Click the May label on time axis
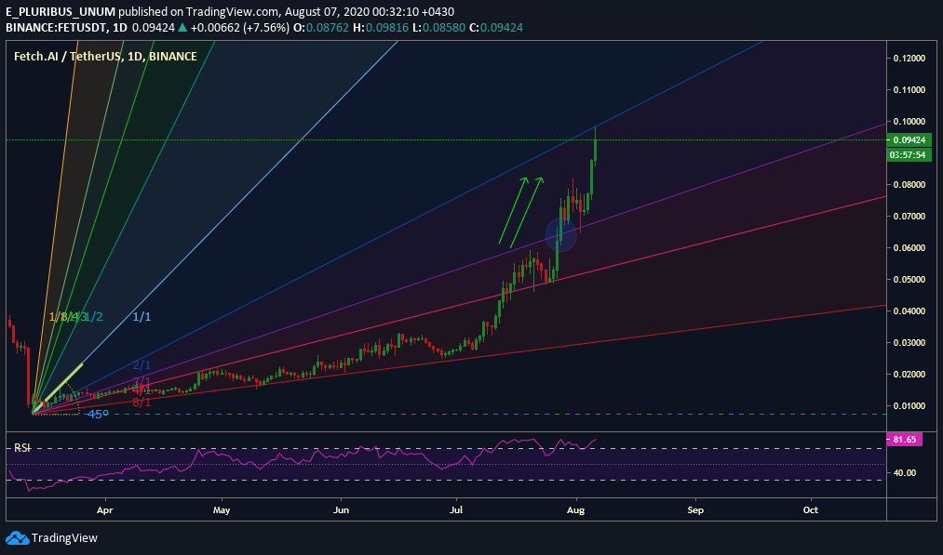Image resolution: width=943 pixels, height=555 pixels. pos(222,510)
